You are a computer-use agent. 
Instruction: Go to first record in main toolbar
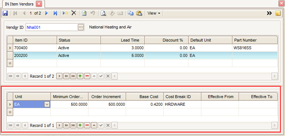[15, 13]
